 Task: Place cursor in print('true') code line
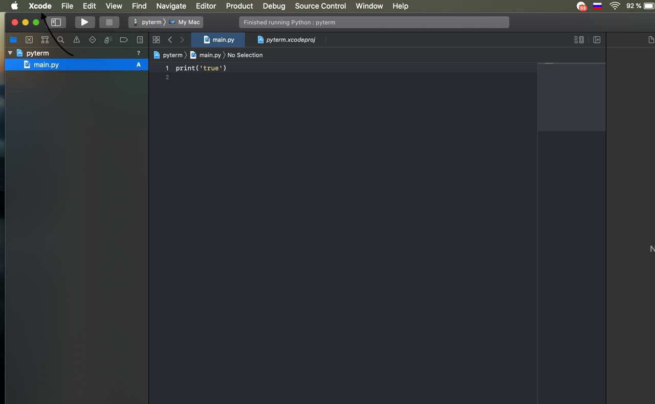click(201, 68)
